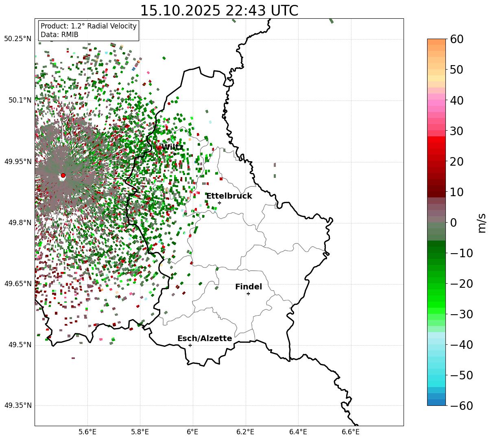Click the 6.2°E longitude label
The image size is (491, 440).
point(246,432)
